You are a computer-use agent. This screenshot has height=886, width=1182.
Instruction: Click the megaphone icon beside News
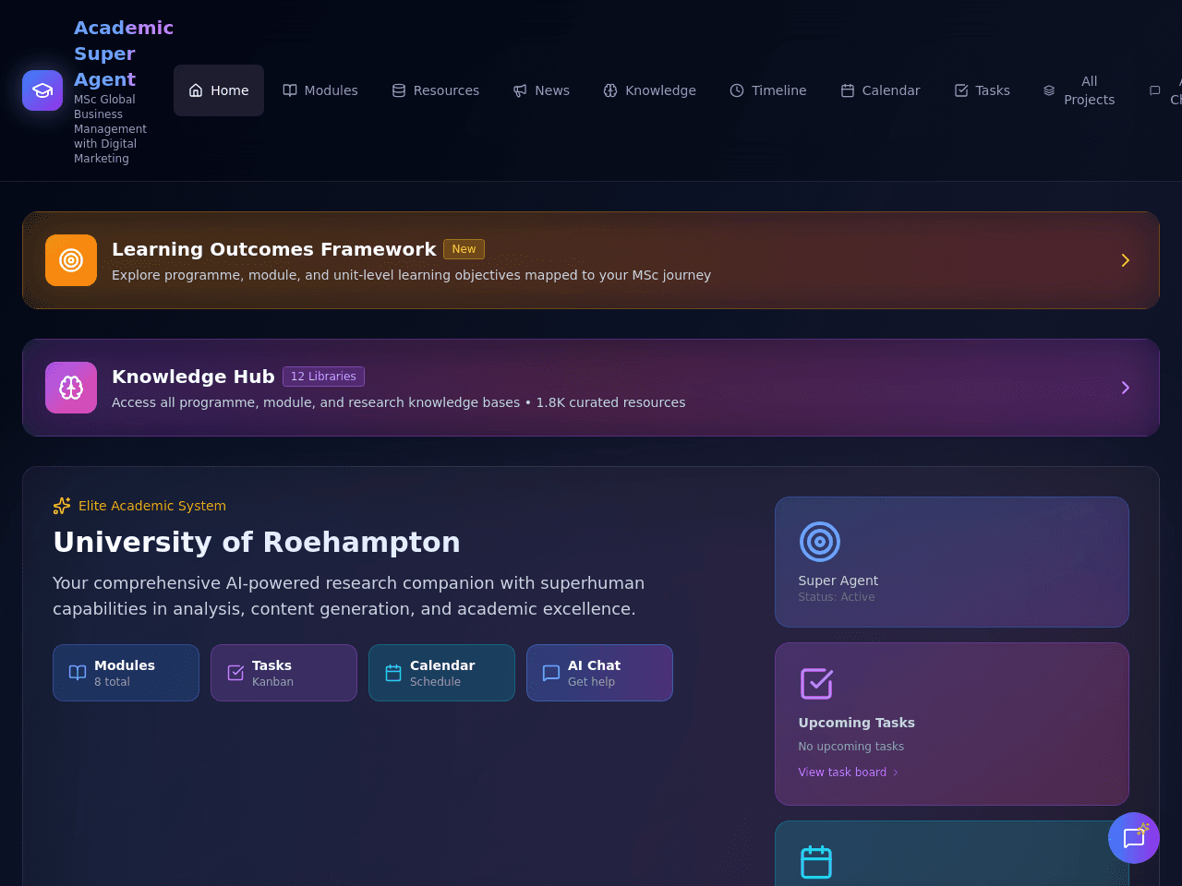coord(520,90)
